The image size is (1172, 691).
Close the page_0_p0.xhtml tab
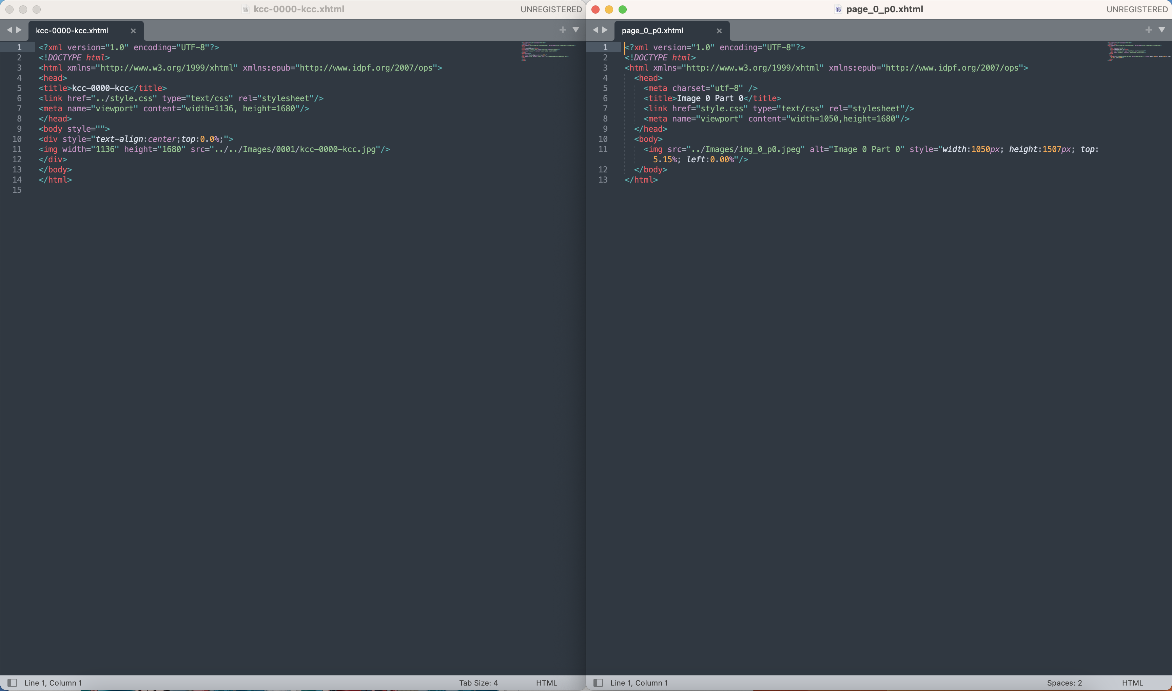click(719, 31)
